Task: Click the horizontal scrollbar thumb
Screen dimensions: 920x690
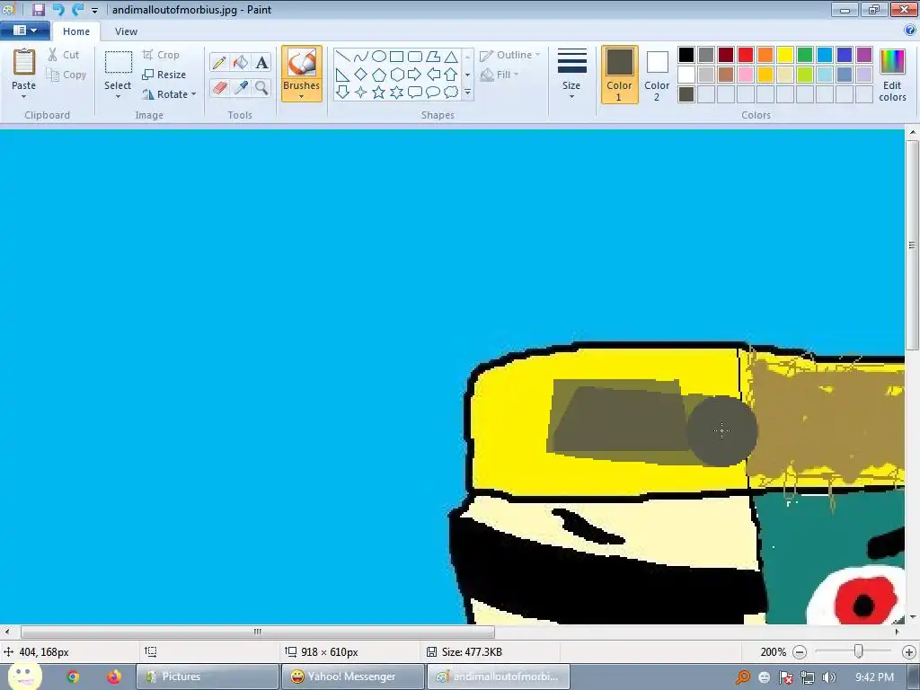Action: point(258,632)
